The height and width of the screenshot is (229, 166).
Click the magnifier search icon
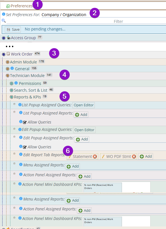pyautogui.click(x=4, y=21)
